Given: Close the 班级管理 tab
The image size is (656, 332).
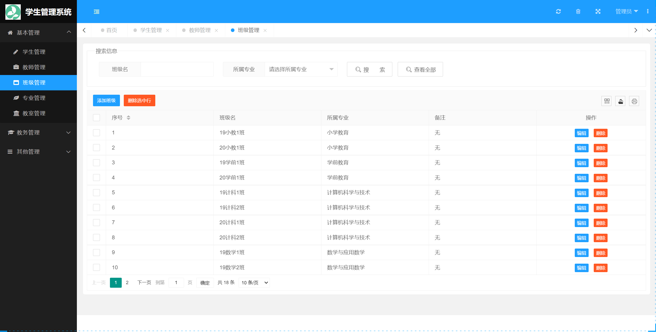Looking at the screenshot, I should coord(265,30).
